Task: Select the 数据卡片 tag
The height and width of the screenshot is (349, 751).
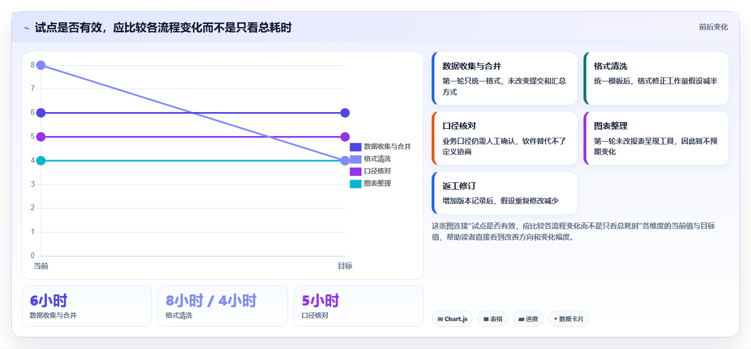Action: click(x=568, y=319)
